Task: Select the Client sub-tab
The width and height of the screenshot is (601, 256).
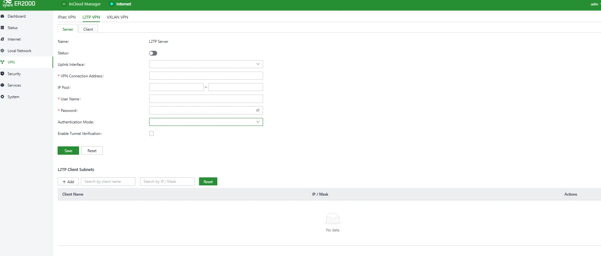Action: pos(88,29)
